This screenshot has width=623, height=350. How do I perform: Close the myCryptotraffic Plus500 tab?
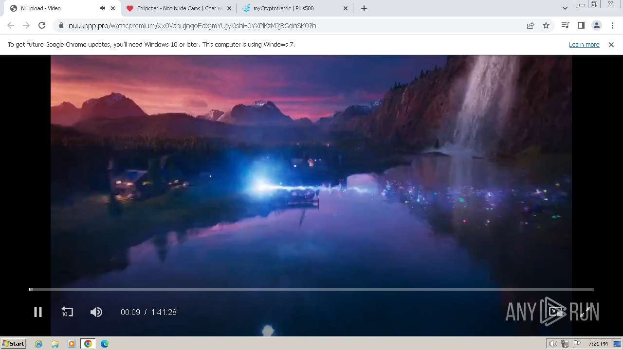click(x=346, y=8)
